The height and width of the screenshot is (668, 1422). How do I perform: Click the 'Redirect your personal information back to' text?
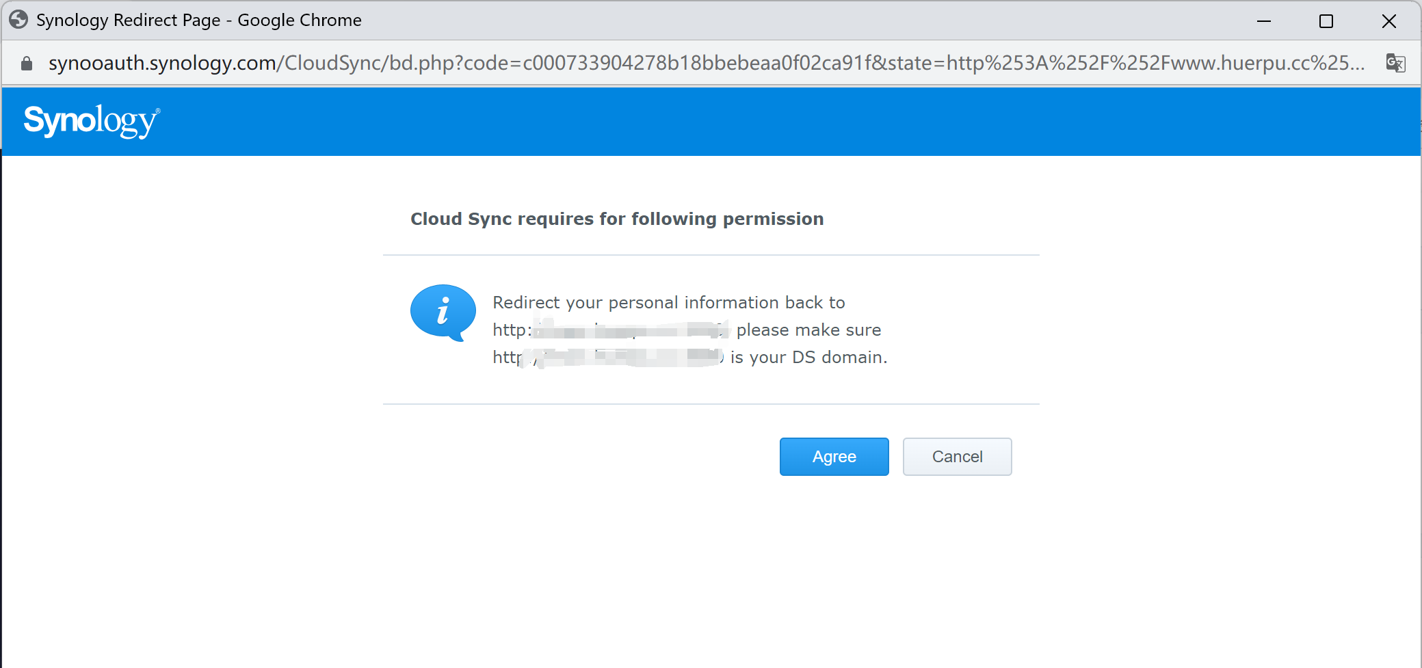(x=668, y=302)
